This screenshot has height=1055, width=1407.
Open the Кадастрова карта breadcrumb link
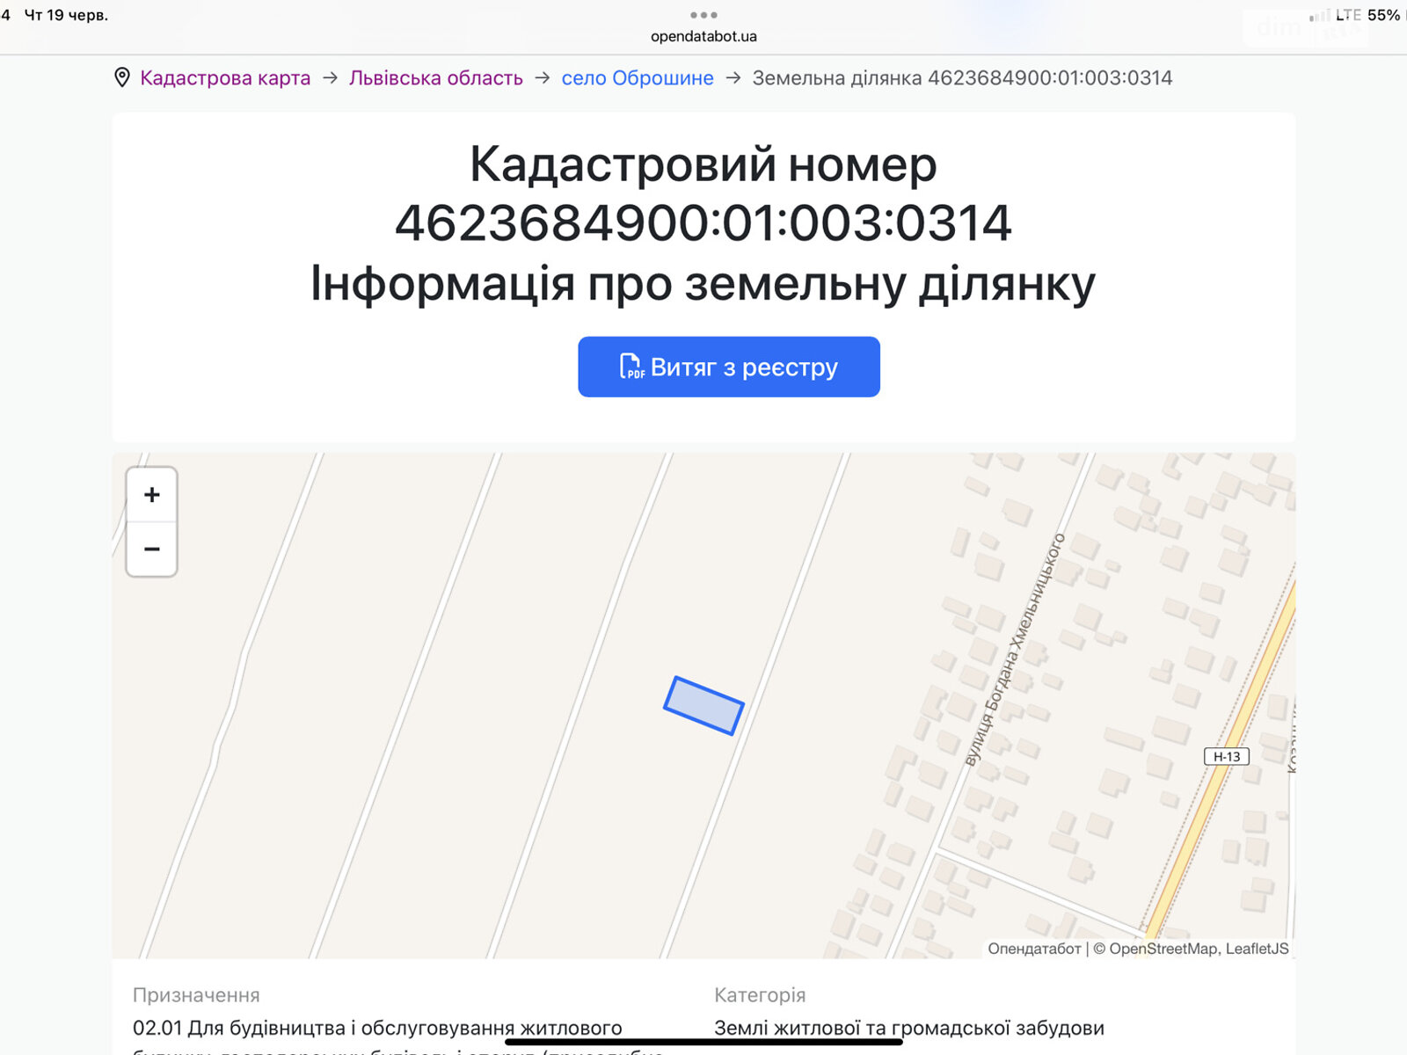tap(225, 78)
